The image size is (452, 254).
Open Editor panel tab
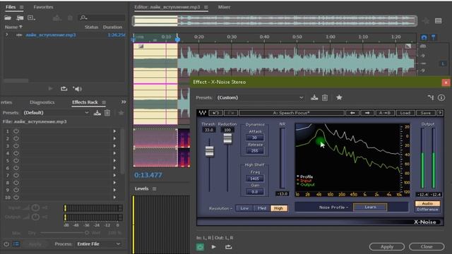tap(167, 7)
